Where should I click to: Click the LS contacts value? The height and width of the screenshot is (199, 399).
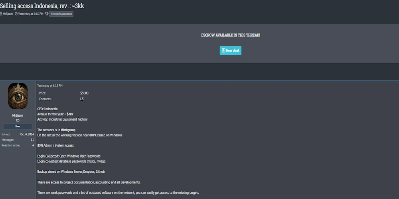(x=82, y=99)
